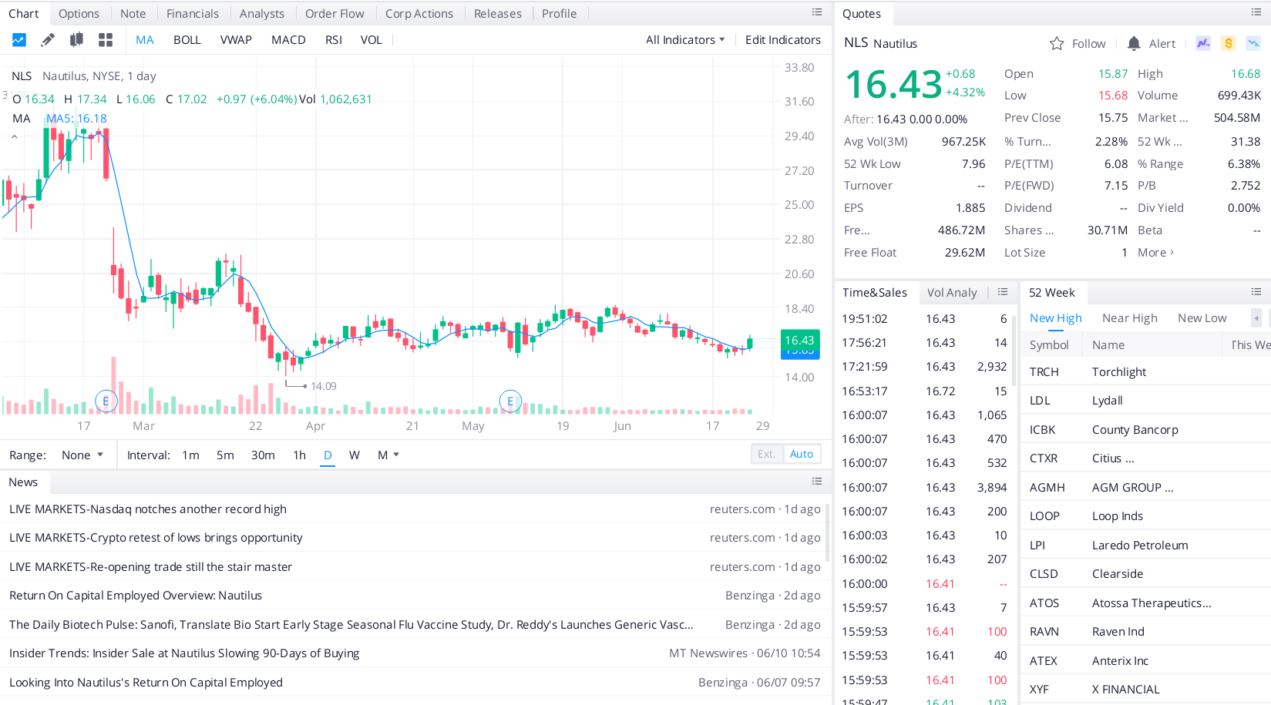Select the W weekly interval
The height and width of the screenshot is (705, 1271).
click(x=355, y=455)
